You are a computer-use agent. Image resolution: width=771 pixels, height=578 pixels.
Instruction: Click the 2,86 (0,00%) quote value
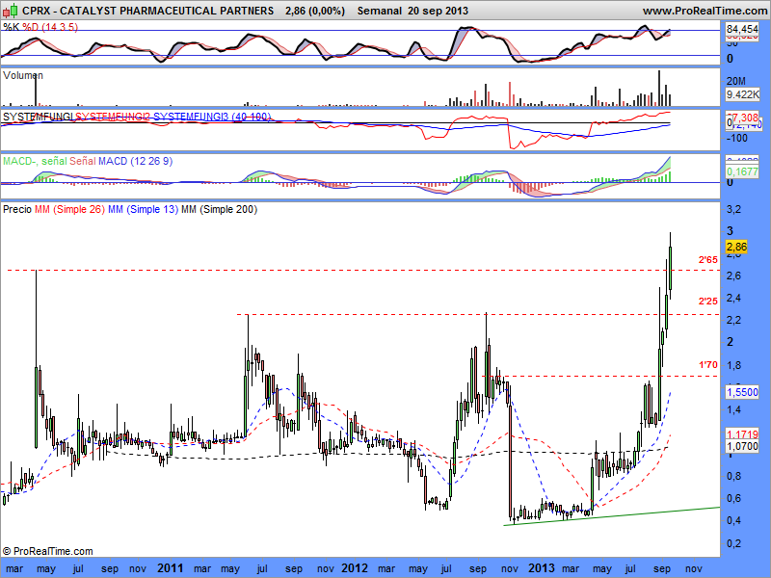[315, 11]
